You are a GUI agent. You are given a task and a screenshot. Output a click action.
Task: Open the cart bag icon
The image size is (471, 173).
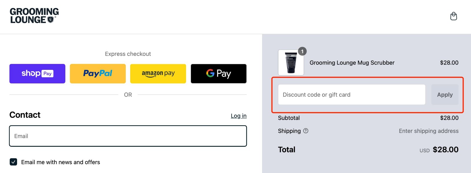454,16
